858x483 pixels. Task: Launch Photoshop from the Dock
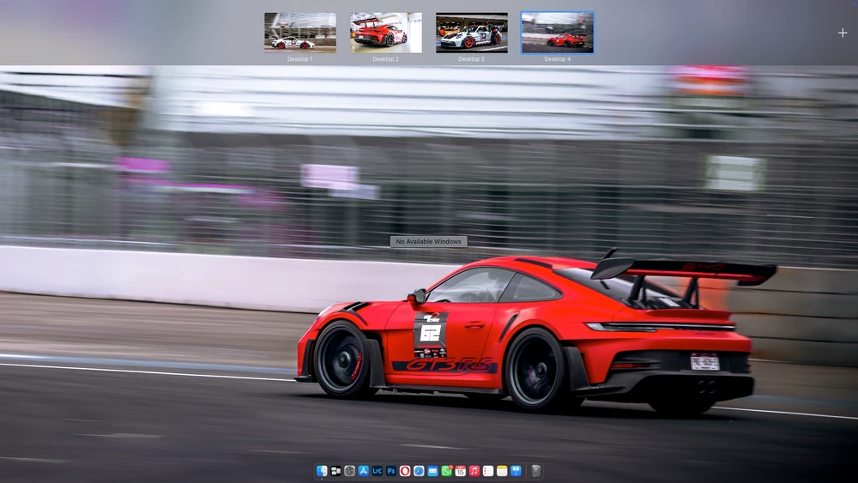tap(391, 471)
